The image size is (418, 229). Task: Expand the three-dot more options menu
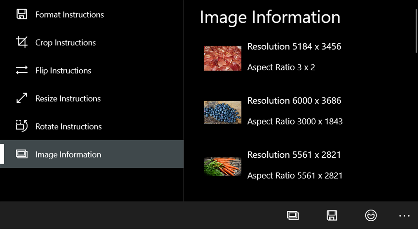click(x=404, y=216)
